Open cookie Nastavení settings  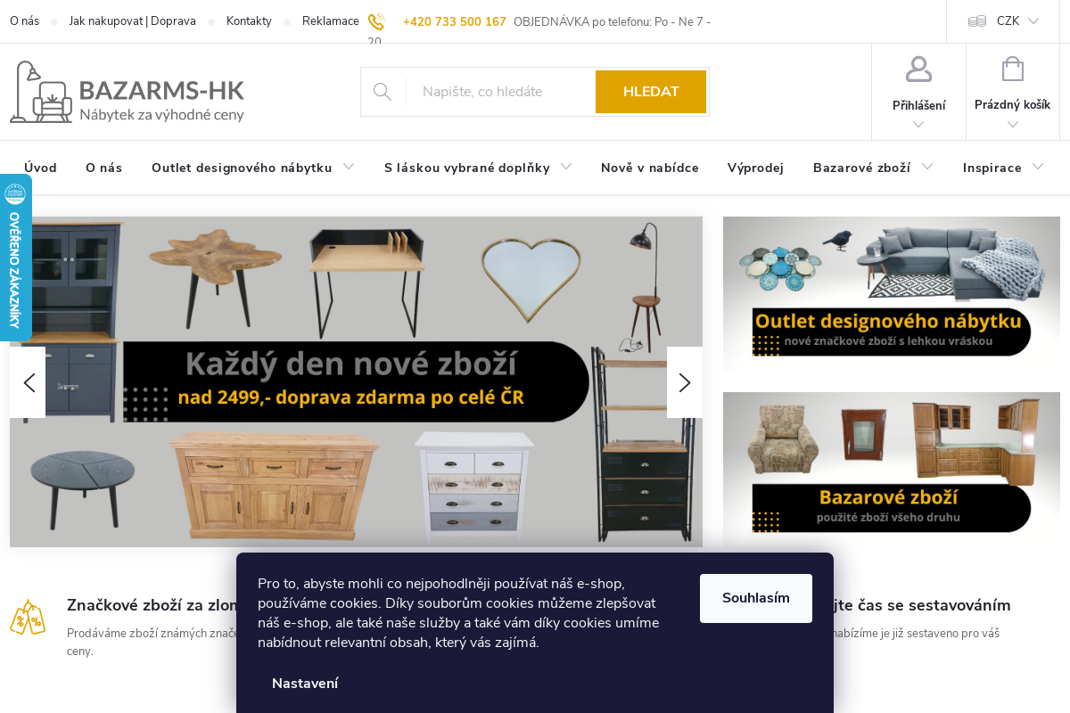[x=305, y=684]
